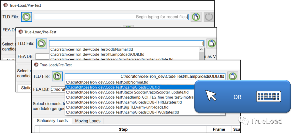The width and height of the screenshot is (292, 133).
Task: Open Moving Loads tab
Action: point(88,121)
